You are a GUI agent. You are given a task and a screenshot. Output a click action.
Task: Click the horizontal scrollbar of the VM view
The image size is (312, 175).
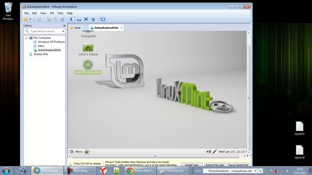point(155,157)
